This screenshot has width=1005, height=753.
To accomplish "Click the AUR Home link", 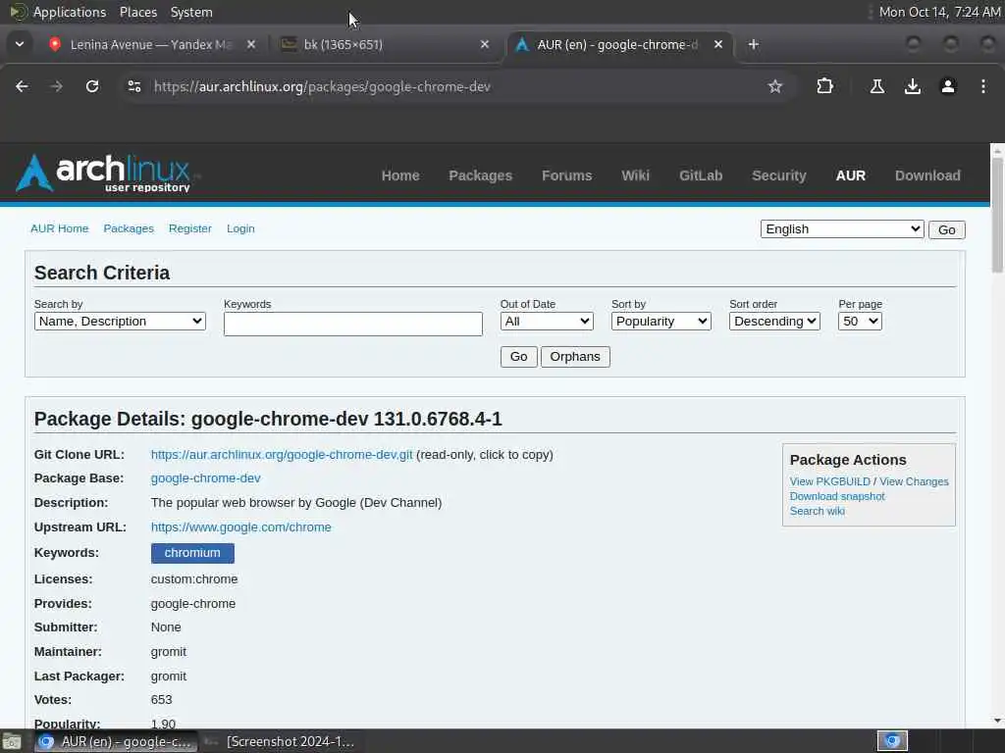I will (60, 228).
